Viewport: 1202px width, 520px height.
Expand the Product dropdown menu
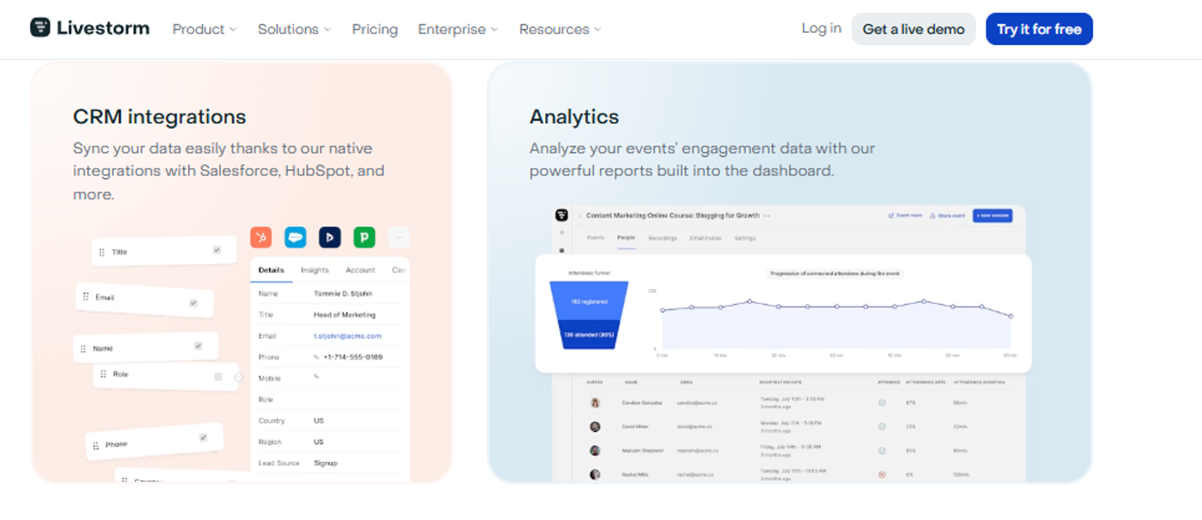coord(205,29)
